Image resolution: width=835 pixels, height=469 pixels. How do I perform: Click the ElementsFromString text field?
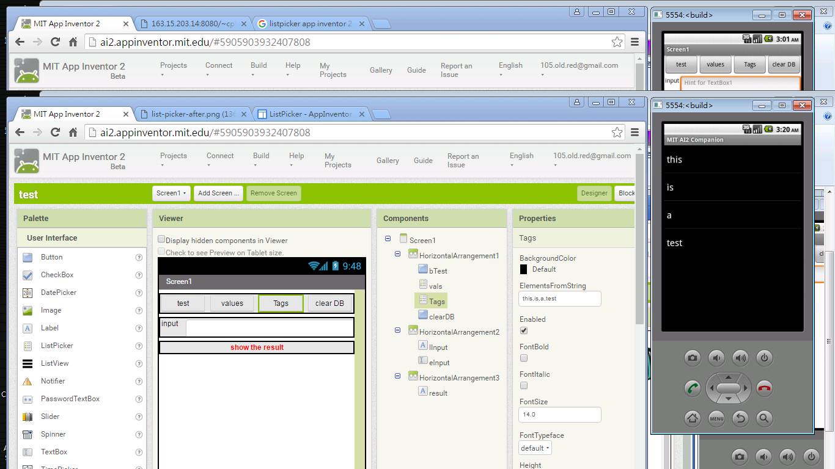(559, 299)
